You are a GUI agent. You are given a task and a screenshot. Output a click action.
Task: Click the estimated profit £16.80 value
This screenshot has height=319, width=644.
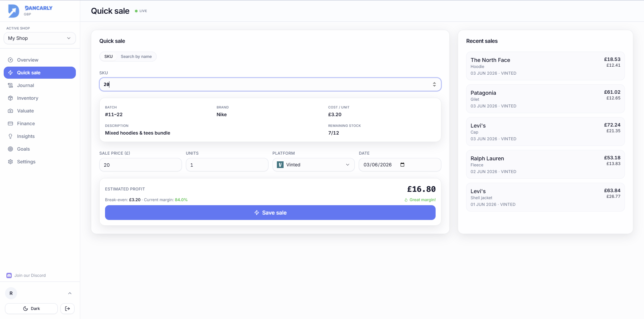point(421,189)
